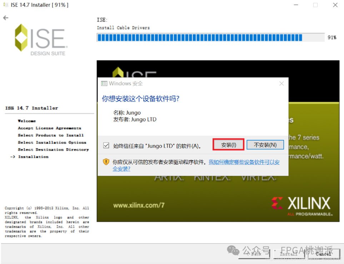
Task: Toggle trust for Jungo LTD software
Action: [106, 145]
